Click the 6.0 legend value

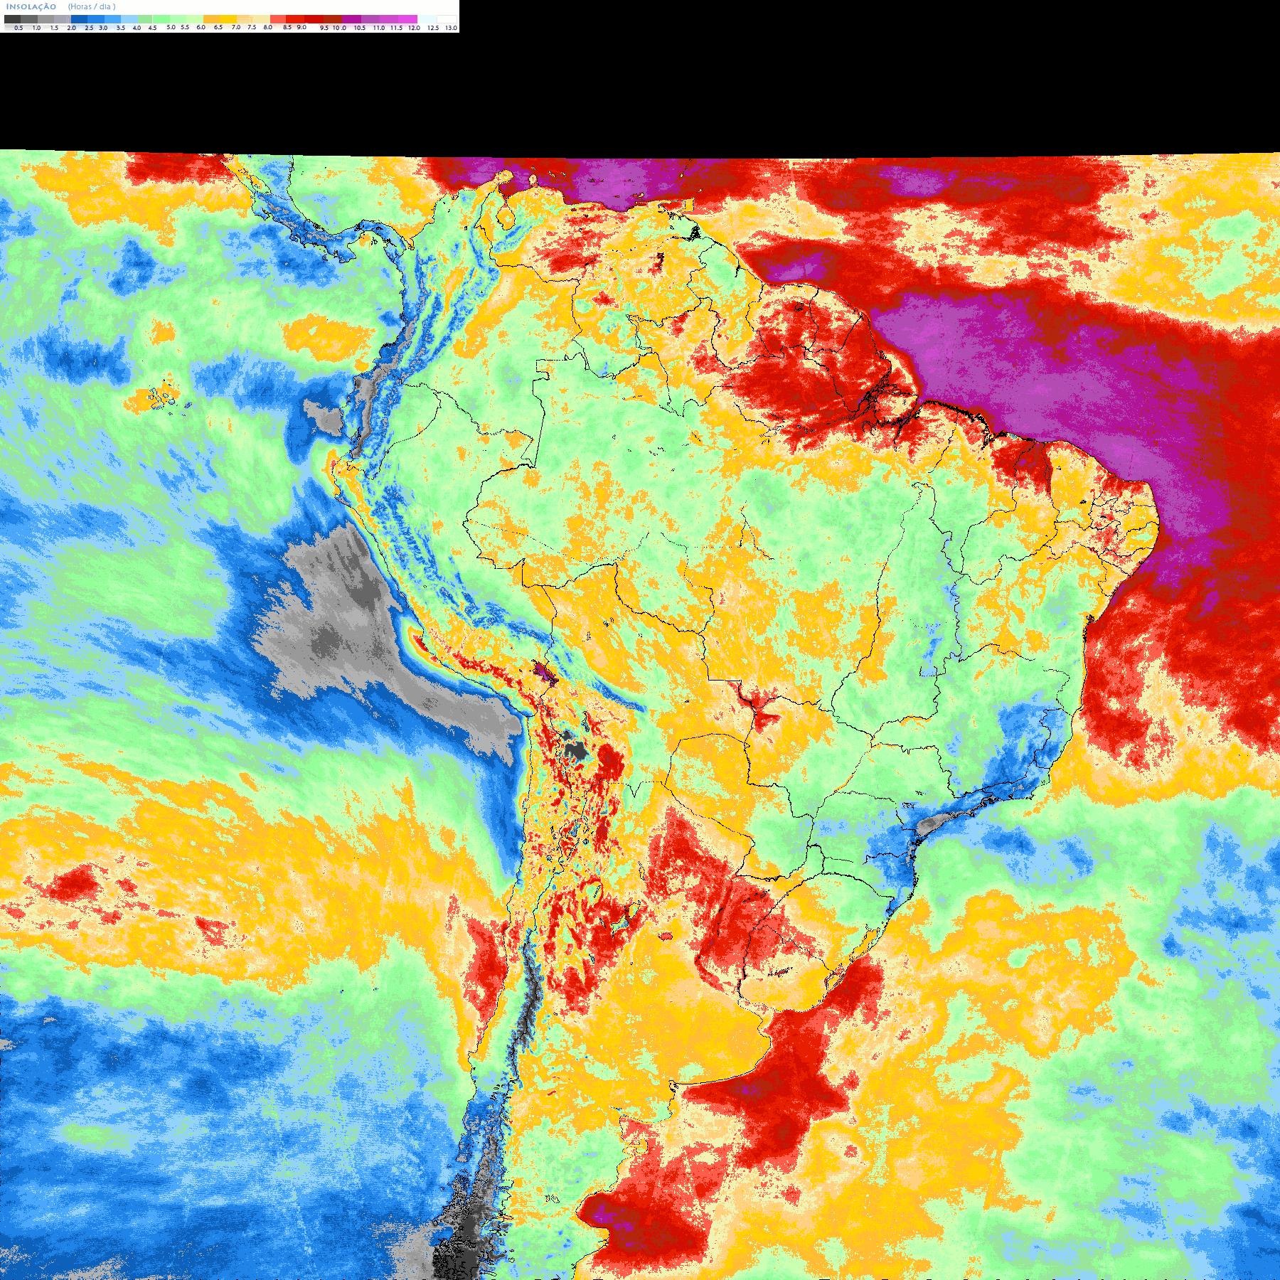point(201,28)
